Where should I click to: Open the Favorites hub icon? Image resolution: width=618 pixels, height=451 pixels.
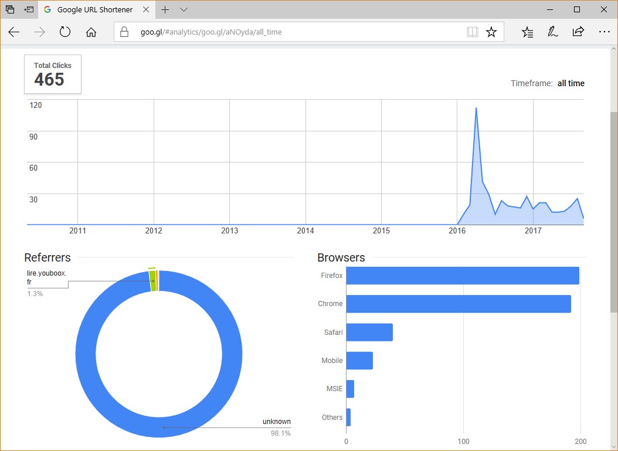tap(527, 32)
